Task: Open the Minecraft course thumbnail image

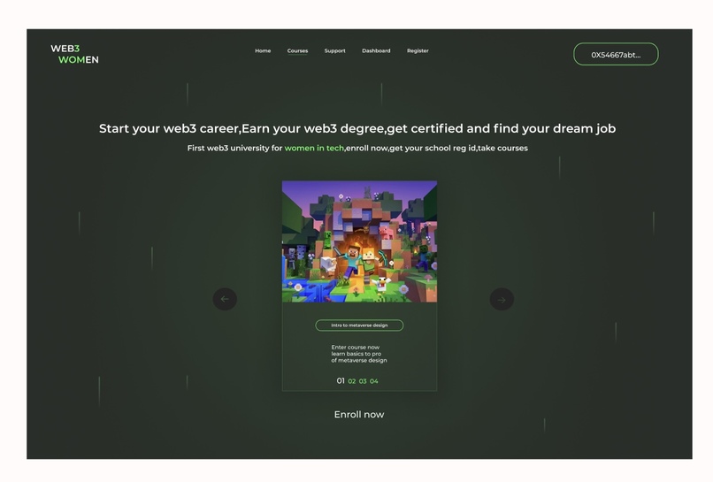Action: point(359,241)
